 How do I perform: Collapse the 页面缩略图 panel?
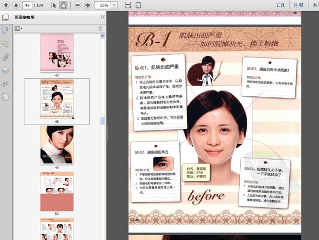pos(103,17)
